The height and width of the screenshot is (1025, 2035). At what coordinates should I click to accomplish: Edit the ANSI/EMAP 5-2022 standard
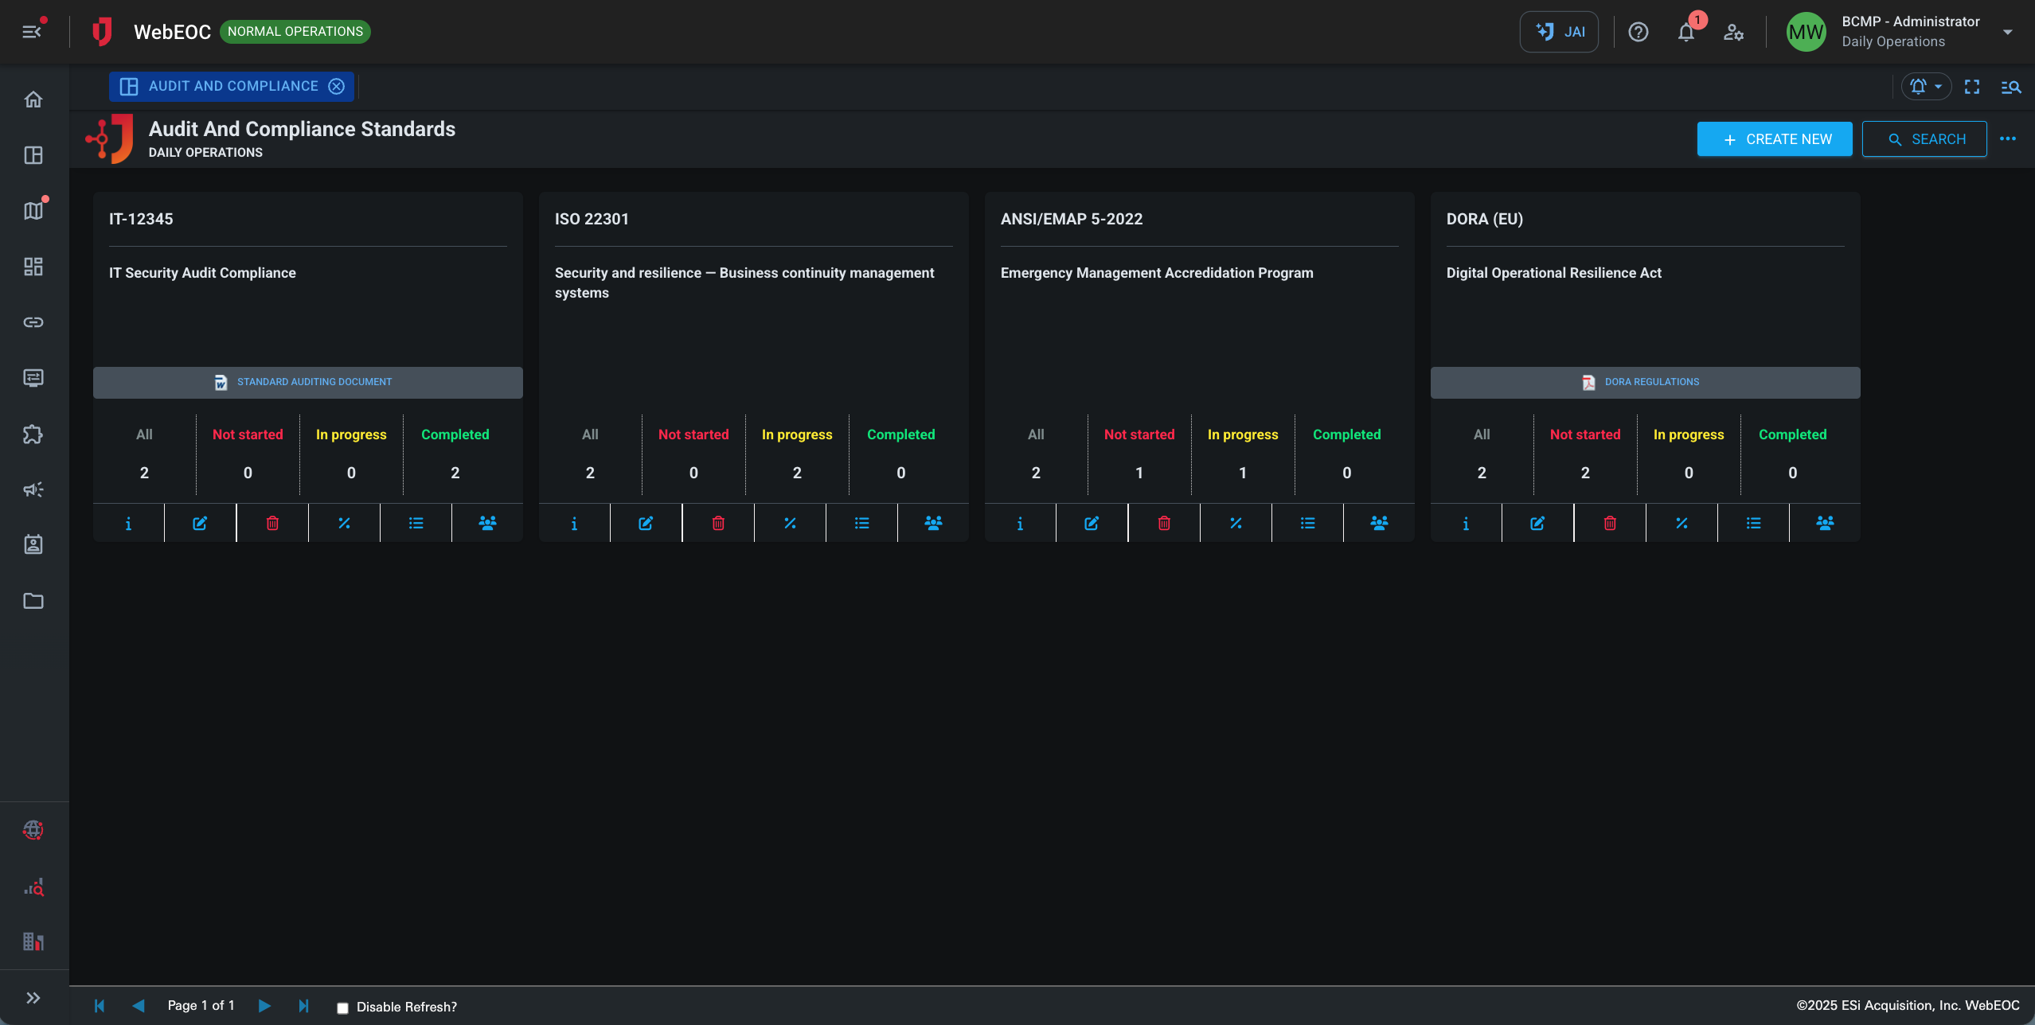(1092, 523)
